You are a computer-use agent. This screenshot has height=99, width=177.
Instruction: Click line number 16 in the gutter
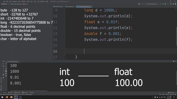55,51
